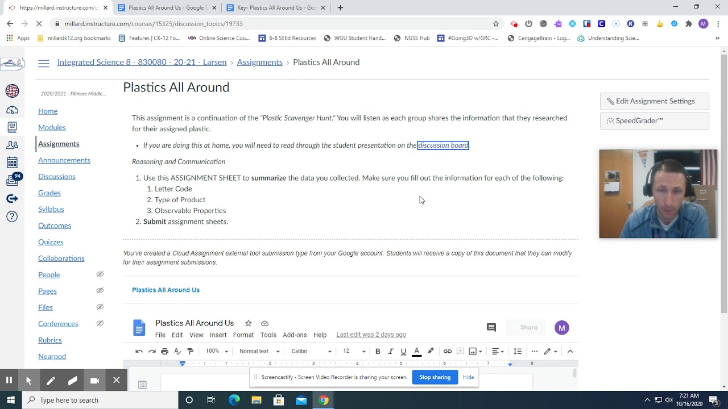Open the Insert menu in Docs
The height and width of the screenshot is (409, 728).
pos(218,335)
